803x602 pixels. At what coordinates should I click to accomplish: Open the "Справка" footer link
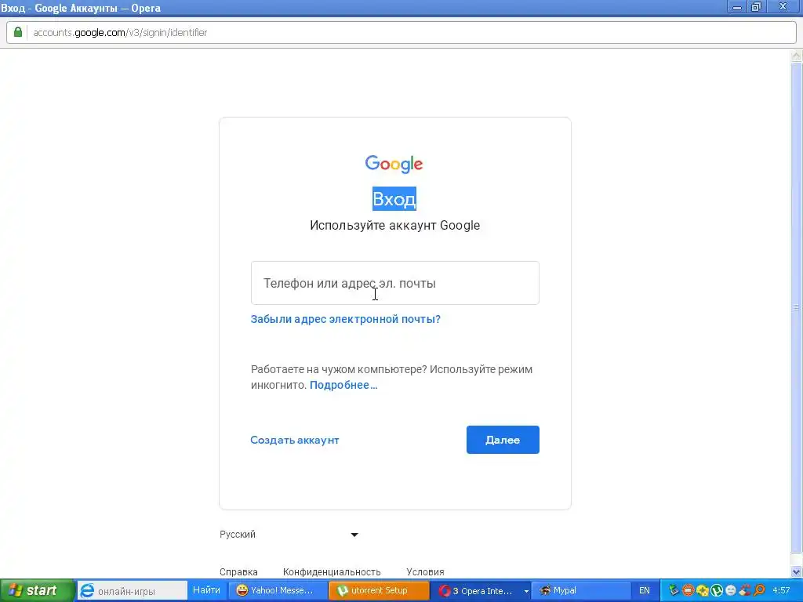238,571
